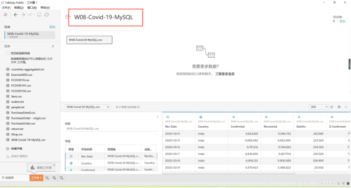Select PurchaseOrder.csv in file list
Image resolution: width=351 pixels, height=188 pixels.
pos(24,124)
